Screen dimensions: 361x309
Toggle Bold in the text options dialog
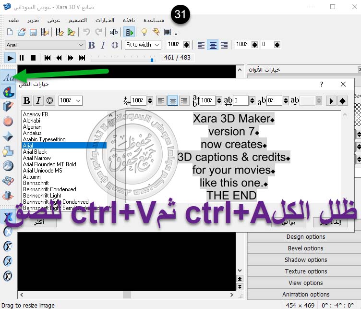[27, 101]
